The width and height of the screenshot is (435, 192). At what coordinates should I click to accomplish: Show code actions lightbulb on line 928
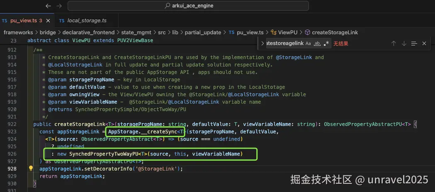31,168
